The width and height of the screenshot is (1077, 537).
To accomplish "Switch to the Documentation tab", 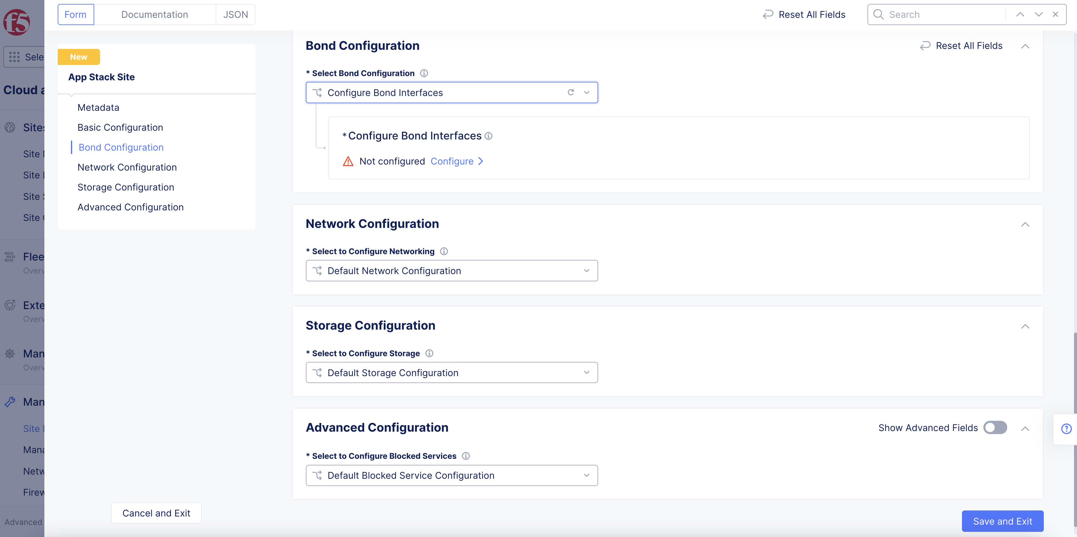I will 155,14.
